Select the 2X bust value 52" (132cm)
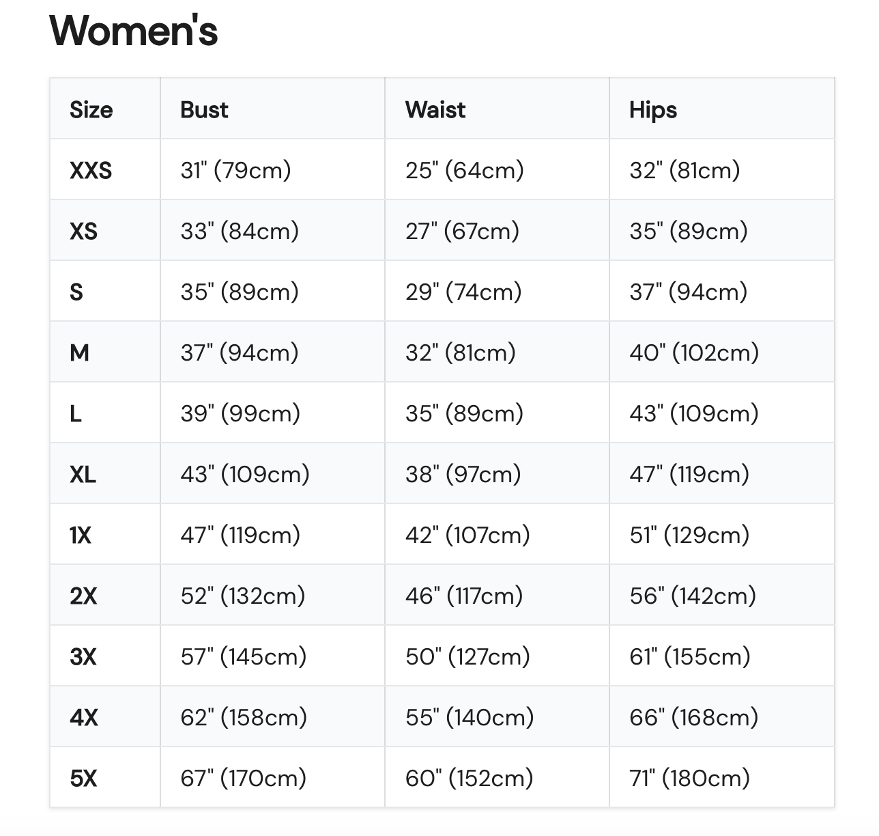879x836 pixels. click(x=242, y=596)
